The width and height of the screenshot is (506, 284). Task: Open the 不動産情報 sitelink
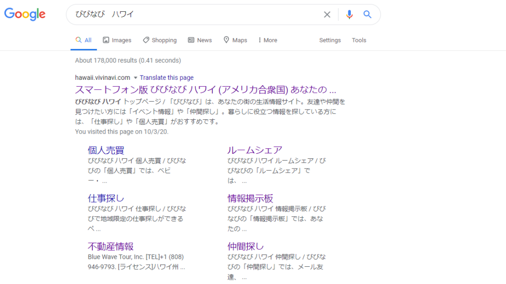point(111,246)
